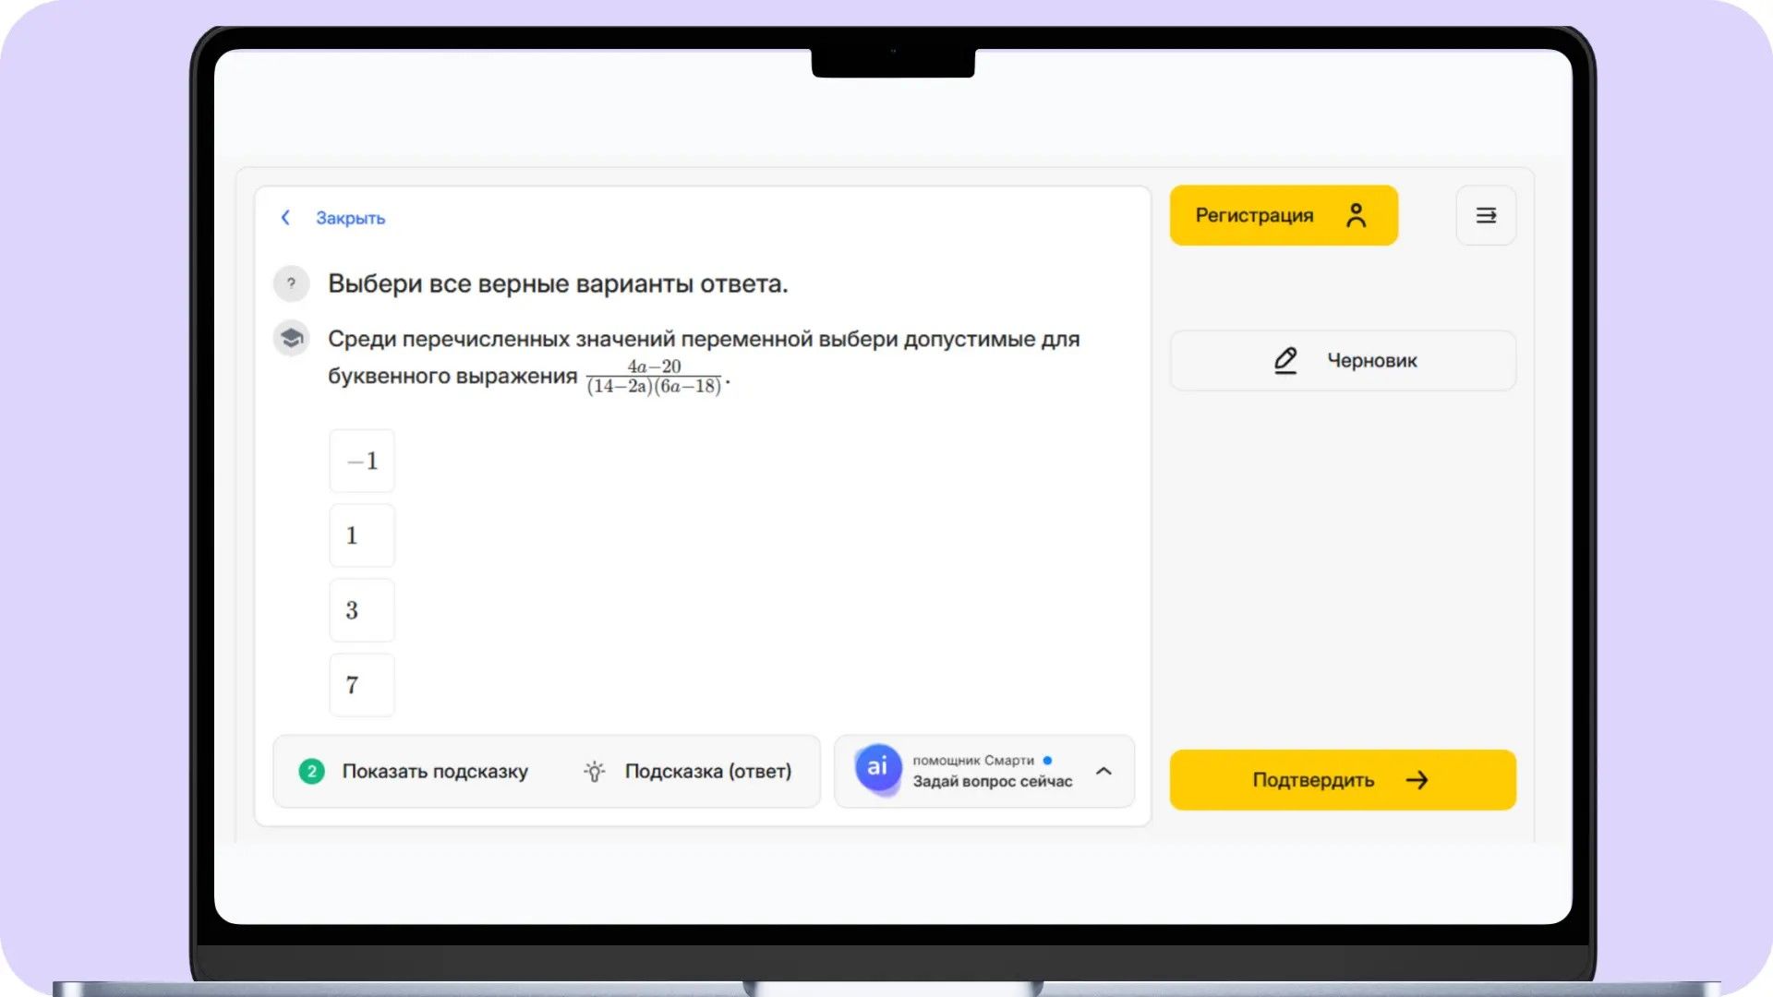This screenshot has width=1773, height=997.
Task: Click the pencil icon in Черновик
Action: (x=1285, y=360)
